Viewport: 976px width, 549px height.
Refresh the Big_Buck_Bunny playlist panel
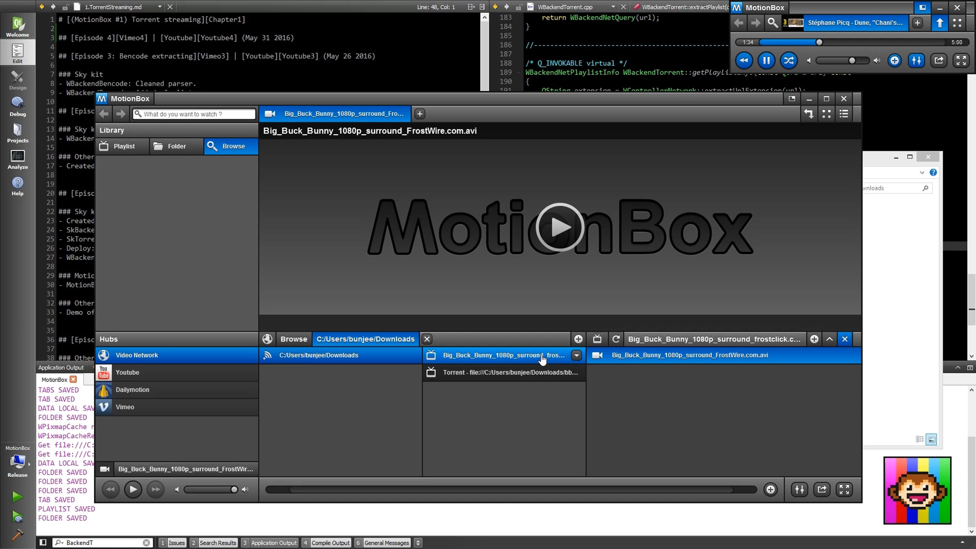coord(616,339)
